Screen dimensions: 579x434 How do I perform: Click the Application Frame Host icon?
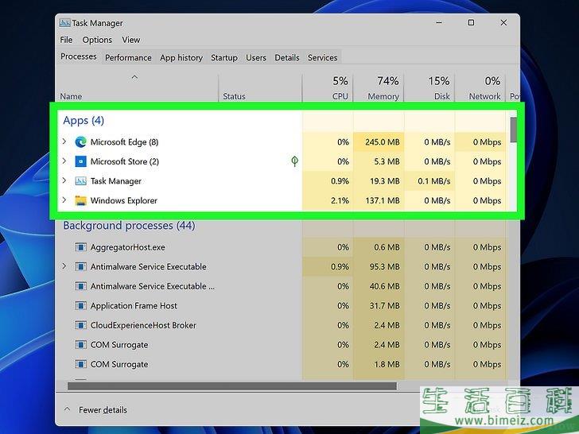(80, 305)
